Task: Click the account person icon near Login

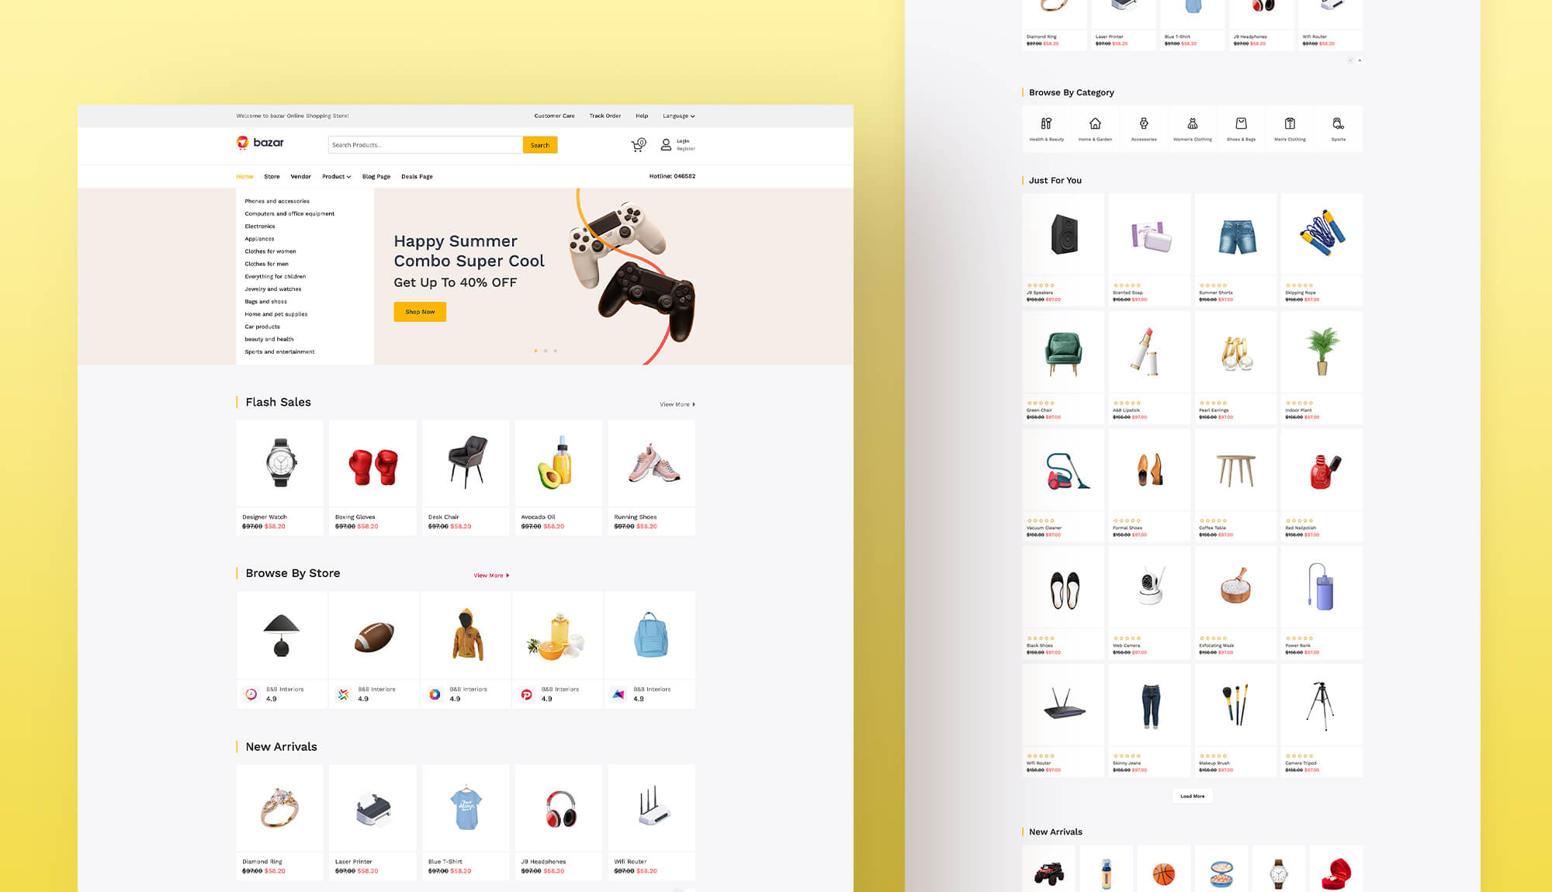Action: coord(666,144)
